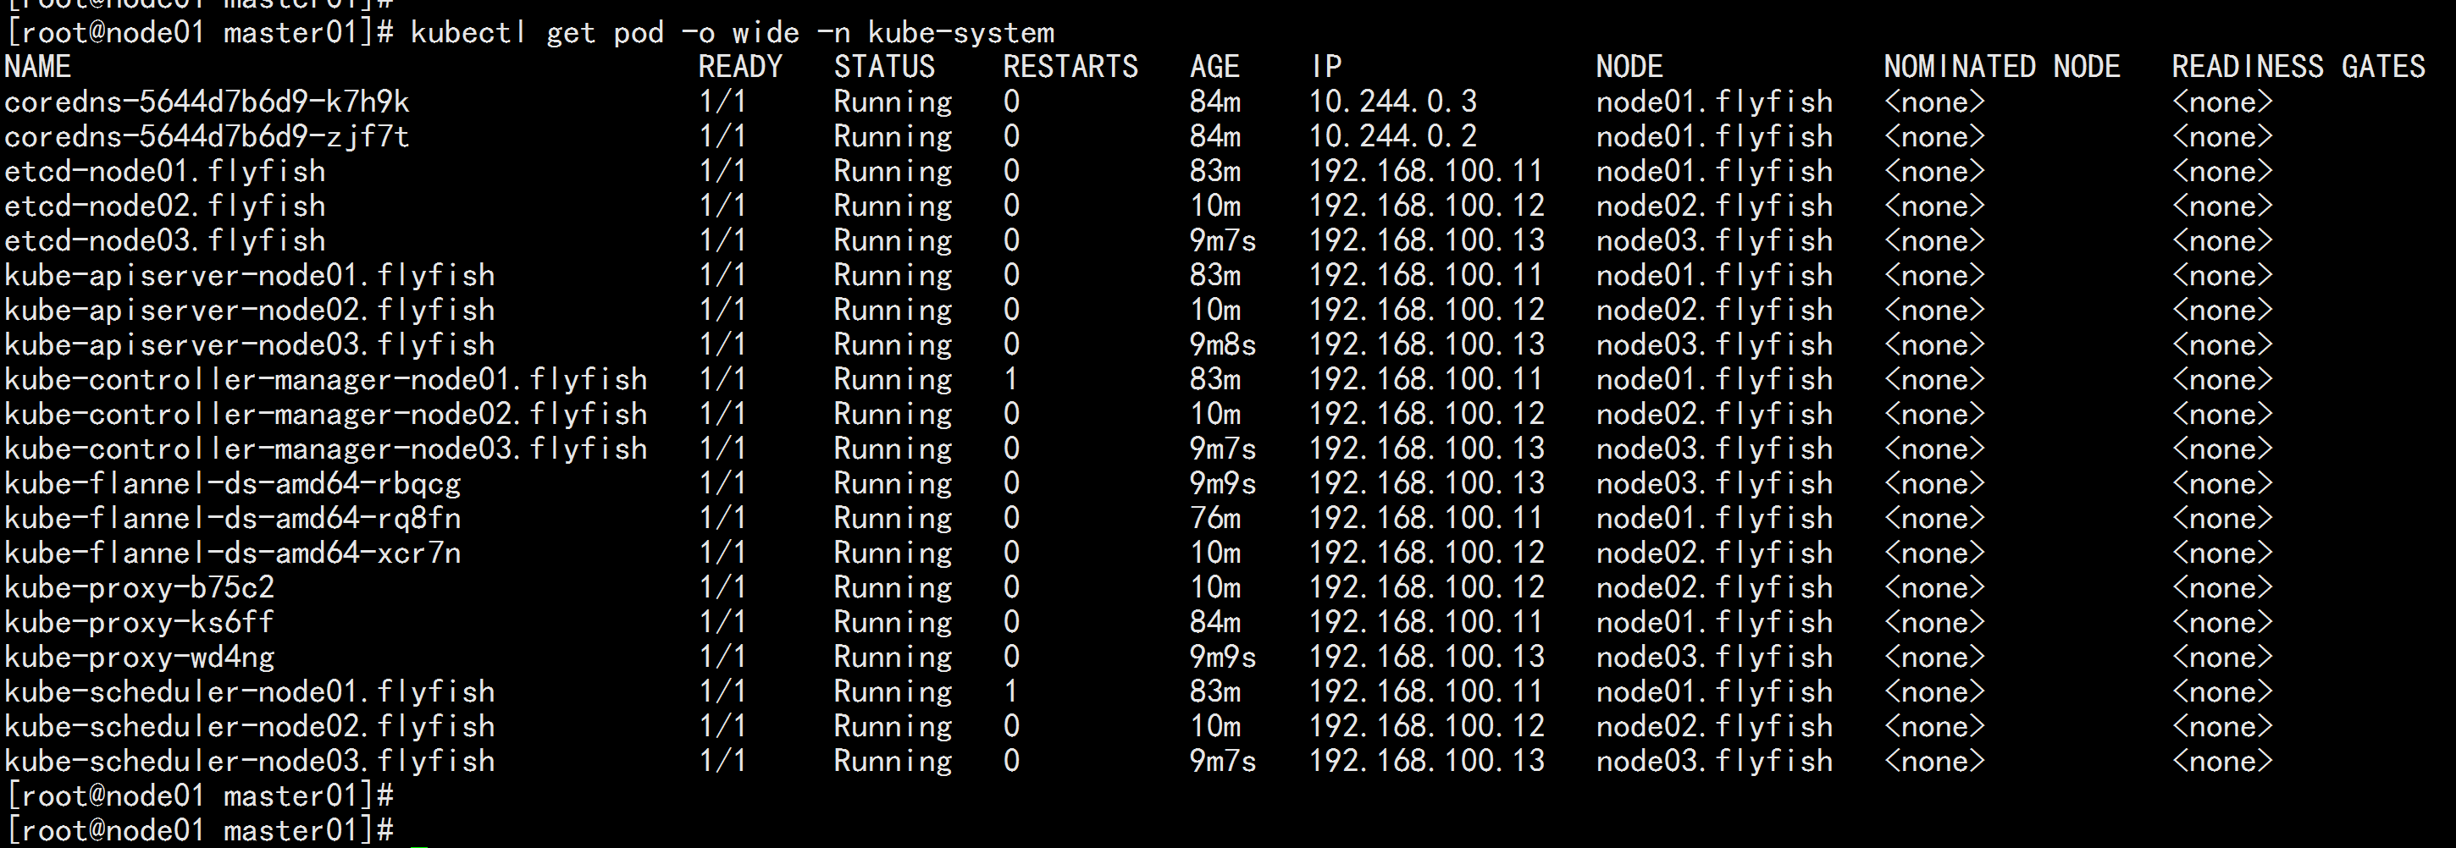Click readiness gates <none> of kube-scheduler-node03.flyfish row
This screenshot has width=2456, height=848.
pos(2222,760)
